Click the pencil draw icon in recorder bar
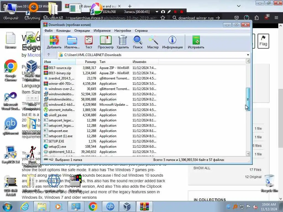Screen dimensions: 283x212 169,12
